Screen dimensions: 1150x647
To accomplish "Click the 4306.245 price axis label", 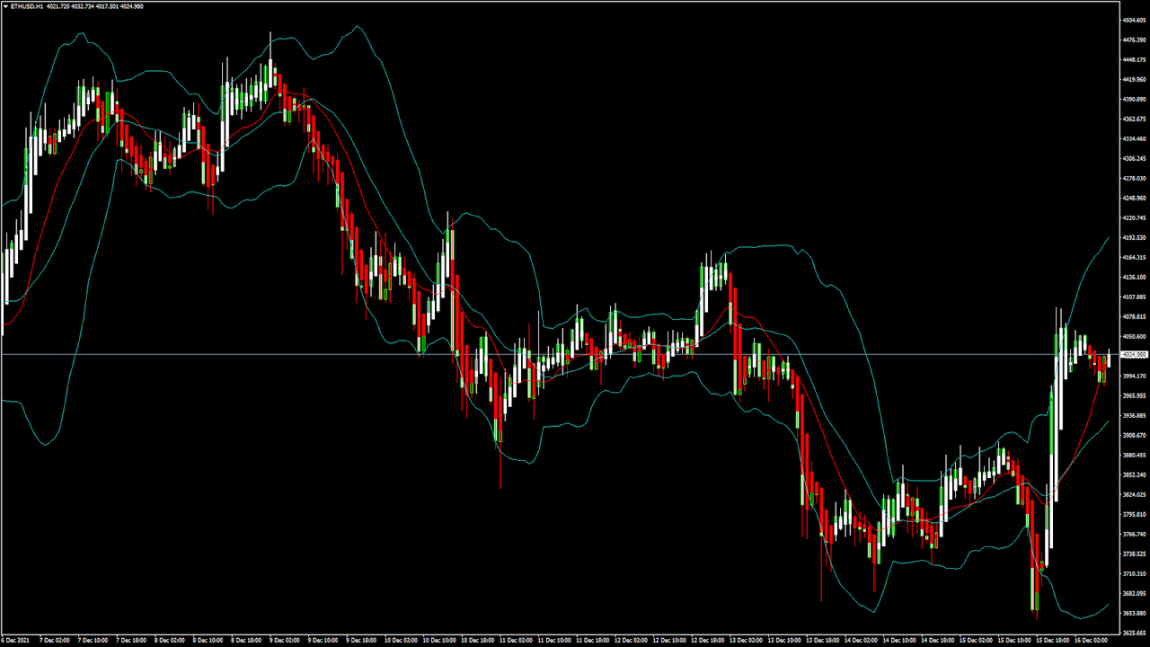I will click(x=1135, y=159).
